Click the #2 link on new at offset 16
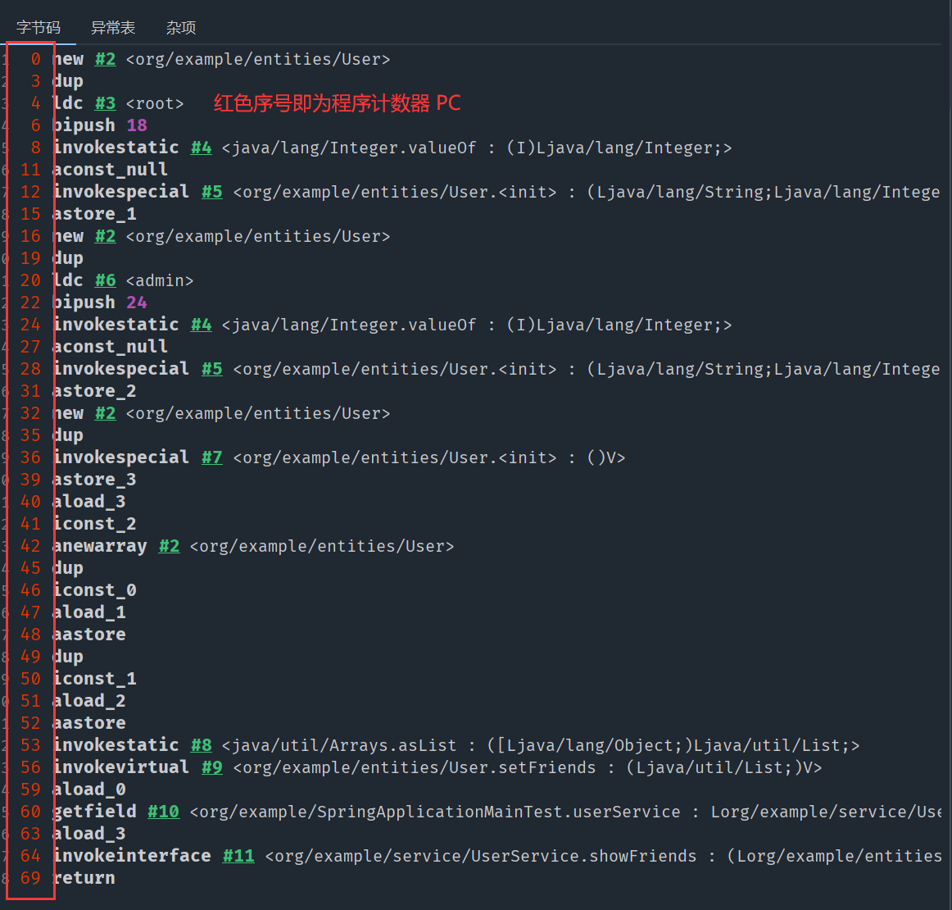Viewport: 952px width, 910px height. 105,236
